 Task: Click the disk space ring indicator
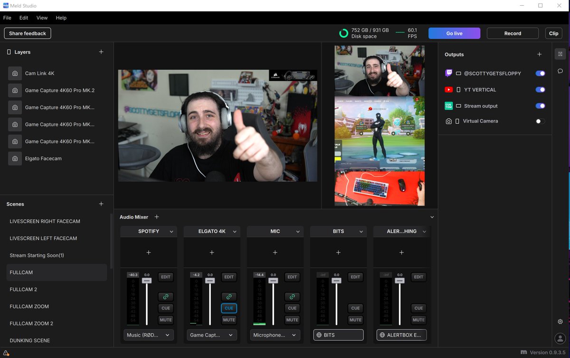(343, 33)
